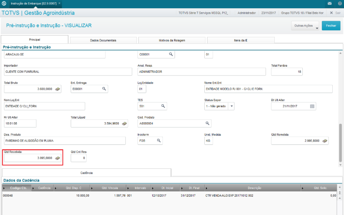Image resolution: width=344 pixels, height=215 pixels.
Task: Switch to the Dados Documentais tab
Action: pyautogui.click(x=103, y=40)
